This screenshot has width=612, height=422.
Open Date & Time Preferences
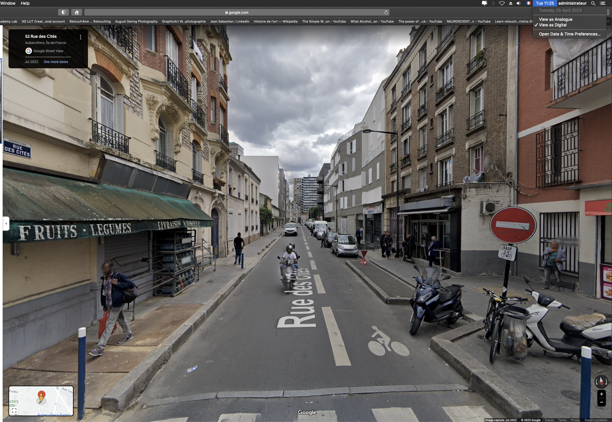(x=569, y=34)
